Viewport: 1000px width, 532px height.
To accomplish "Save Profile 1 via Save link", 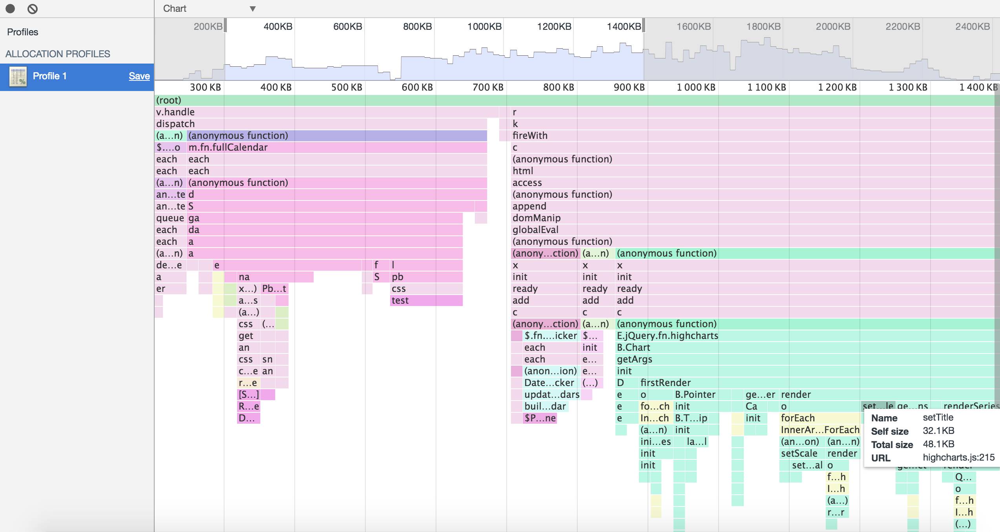I will coord(139,76).
